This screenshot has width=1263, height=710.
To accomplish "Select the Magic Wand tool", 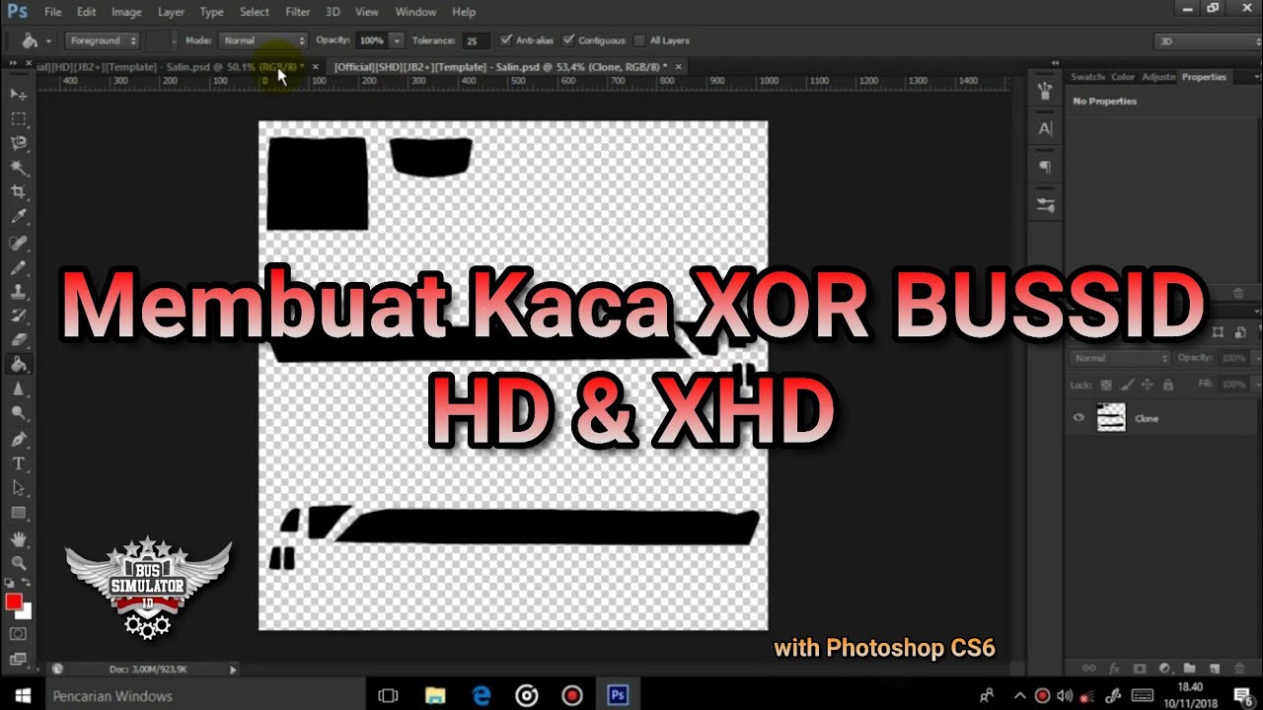I will point(18,168).
